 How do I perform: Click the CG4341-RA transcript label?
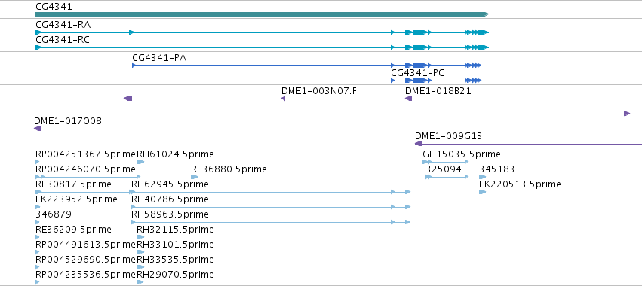pyautogui.click(x=63, y=25)
